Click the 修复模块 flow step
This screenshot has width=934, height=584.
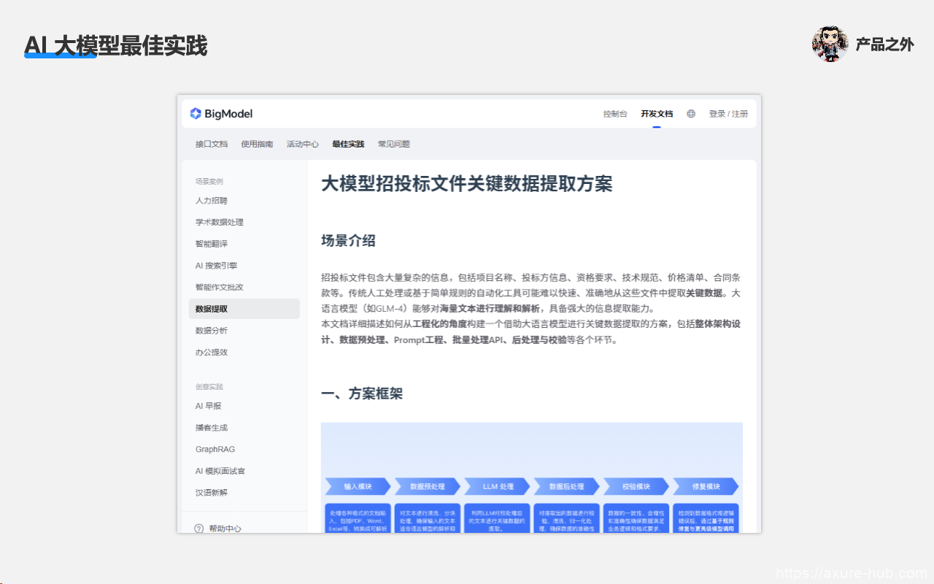pos(706,486)
